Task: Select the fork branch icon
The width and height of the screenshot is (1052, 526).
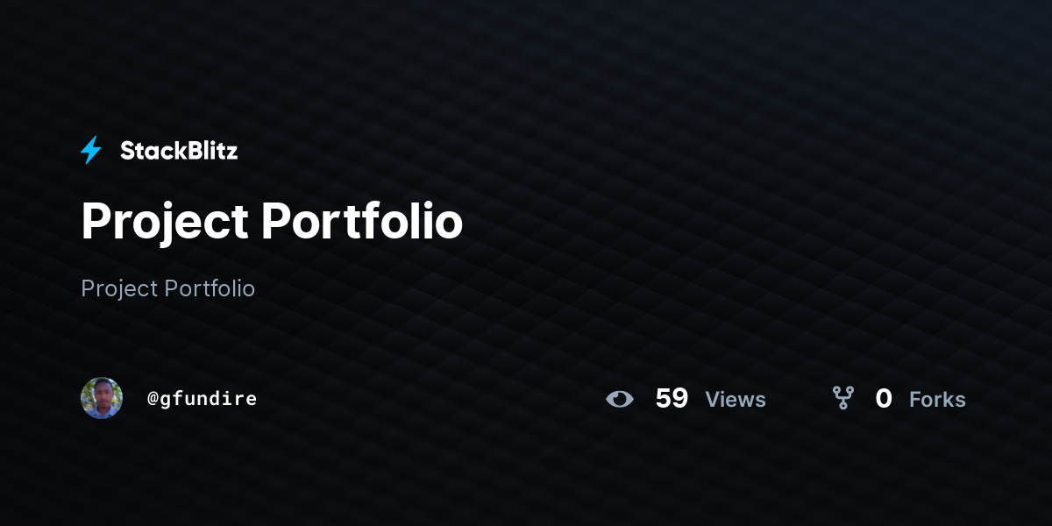Action: pos(843,399)
